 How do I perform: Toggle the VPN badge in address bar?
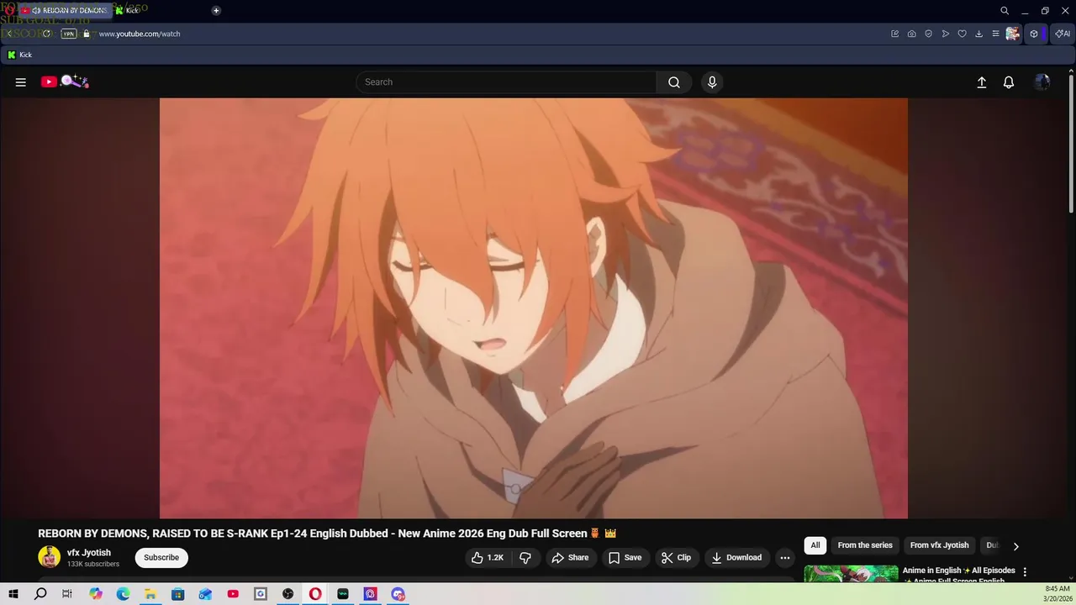click(x=69, y=34)
